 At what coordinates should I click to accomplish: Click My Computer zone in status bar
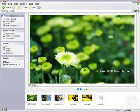(x=127, y=111)
